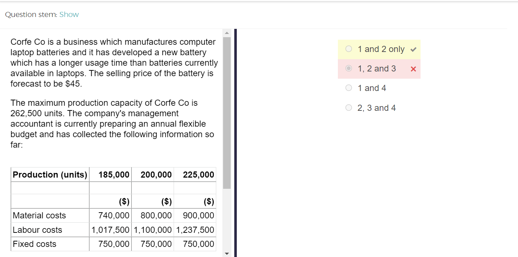Click the red X icon beside "1, 2 and 3"
Viewport: 518px width, 257px height.
coord(414,69)
